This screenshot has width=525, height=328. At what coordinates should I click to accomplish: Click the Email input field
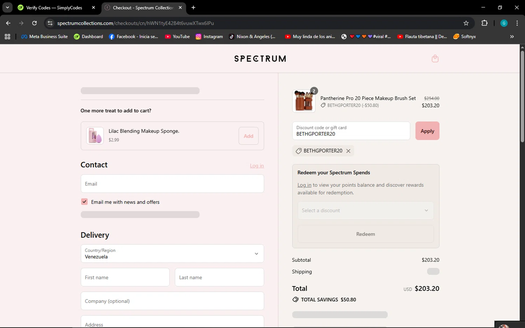pos(172,184)
